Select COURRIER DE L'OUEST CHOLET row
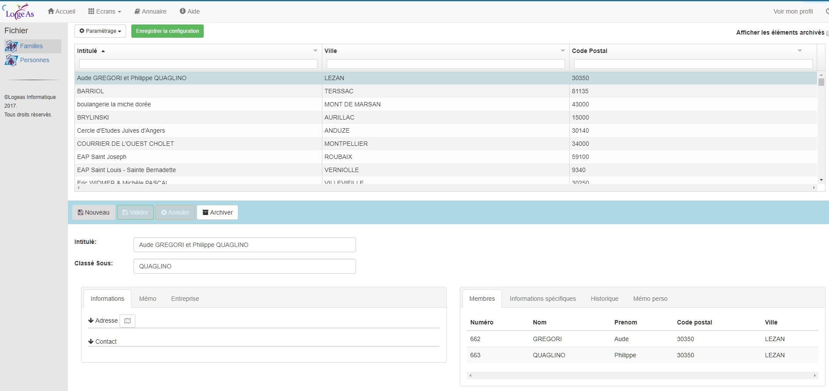The image size is (829, 391). [x=446, y=144]
